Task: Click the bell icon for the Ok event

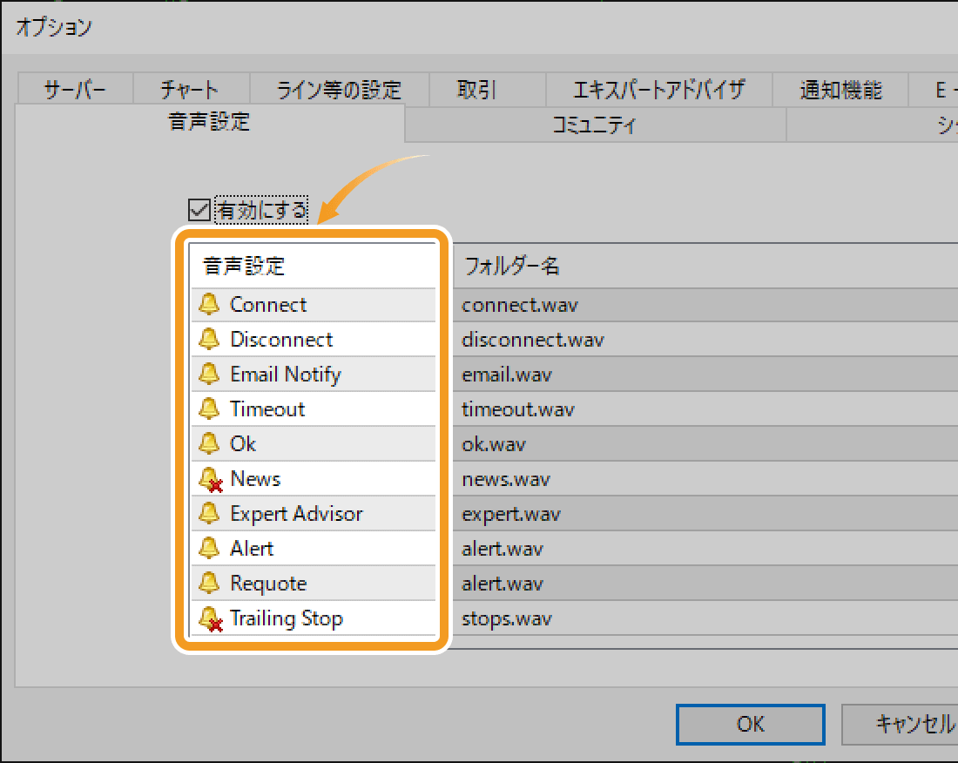Action: (210, 443)
